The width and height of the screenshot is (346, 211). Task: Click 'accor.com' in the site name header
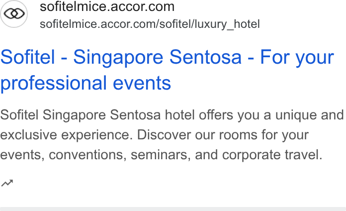(x=143, y=6)
